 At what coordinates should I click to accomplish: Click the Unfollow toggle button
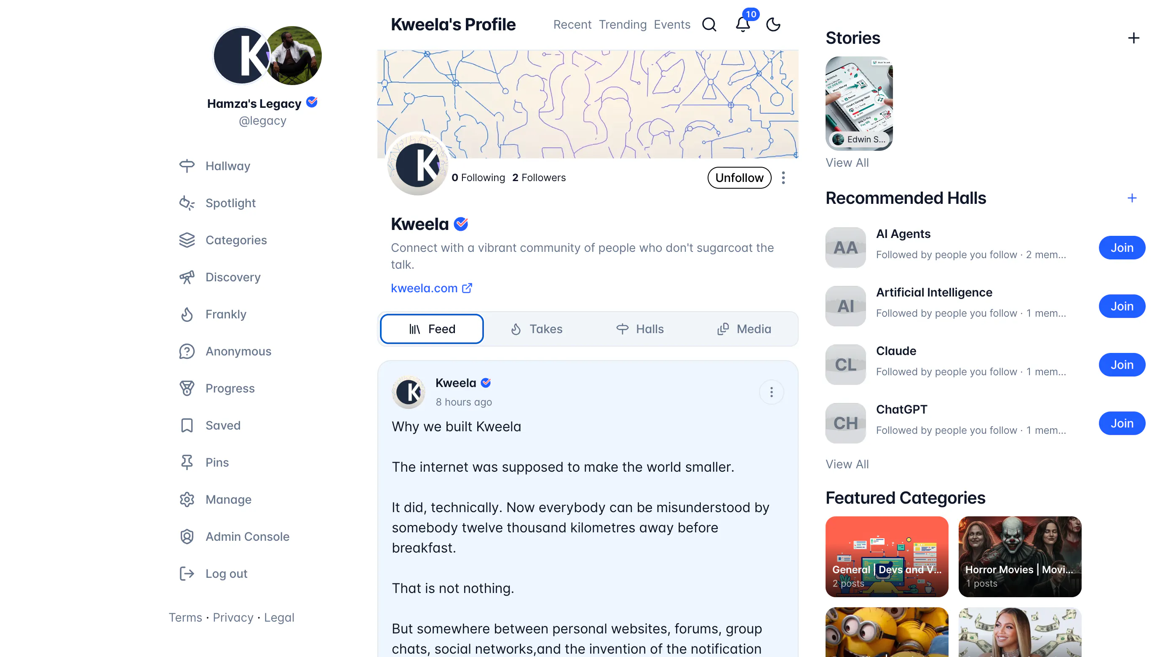[x=739, y=178]
